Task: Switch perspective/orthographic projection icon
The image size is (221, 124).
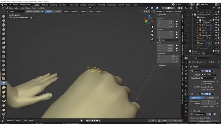Action: 152,39
